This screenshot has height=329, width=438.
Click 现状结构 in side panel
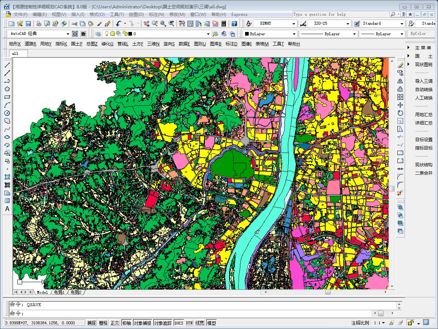pos(424,164)
